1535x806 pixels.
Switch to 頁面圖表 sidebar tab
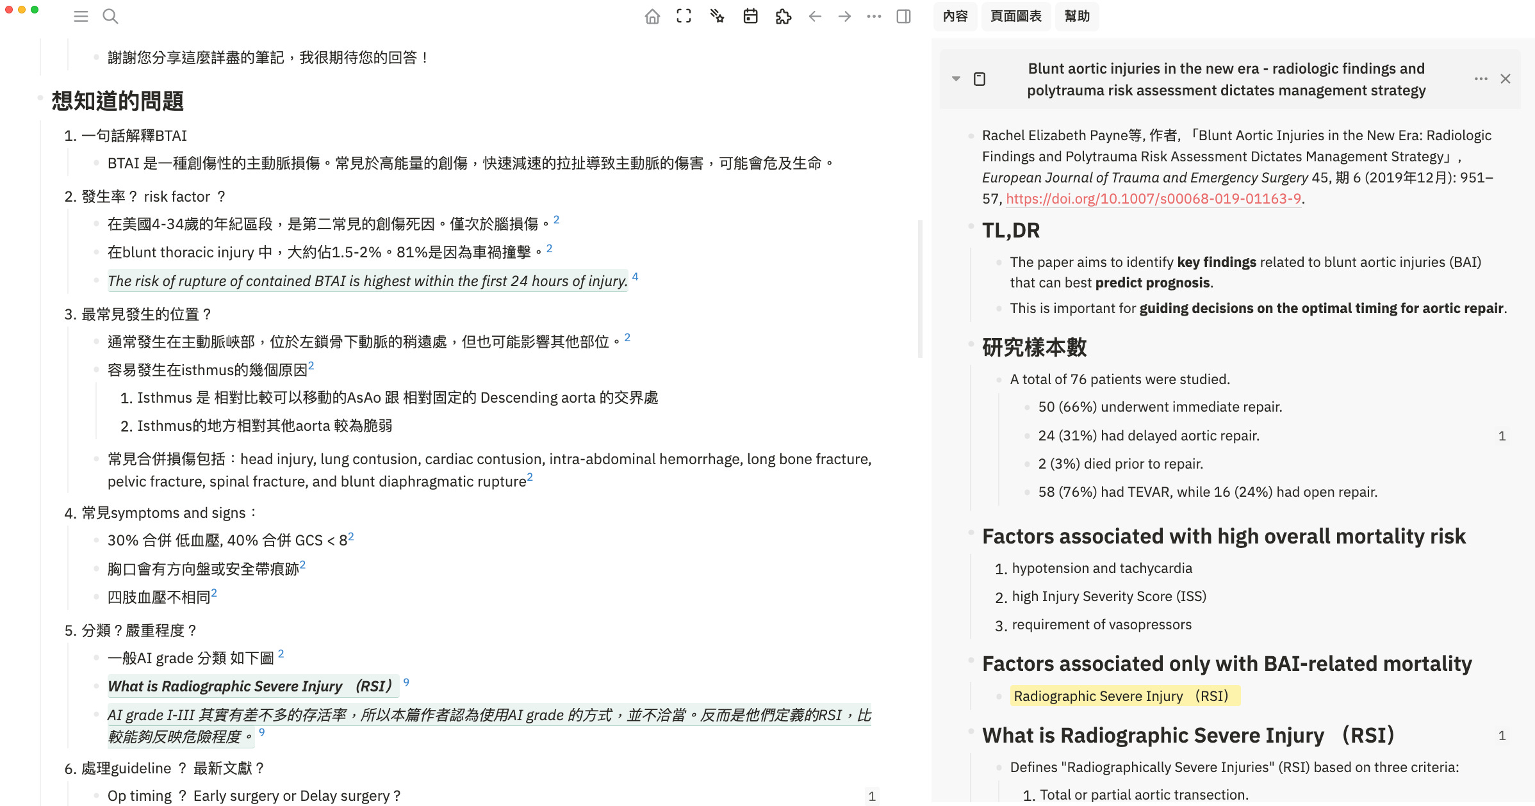coord(1016,17)
